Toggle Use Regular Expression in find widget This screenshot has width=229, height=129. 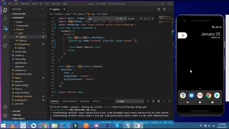click(125, 19)
